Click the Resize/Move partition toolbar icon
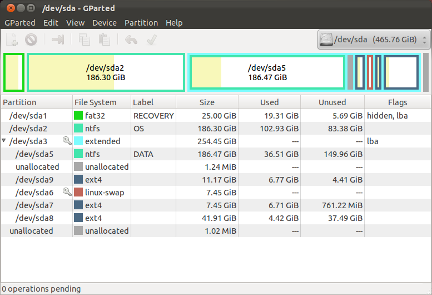This screenshot has width=432, height=295. [58, 40]
